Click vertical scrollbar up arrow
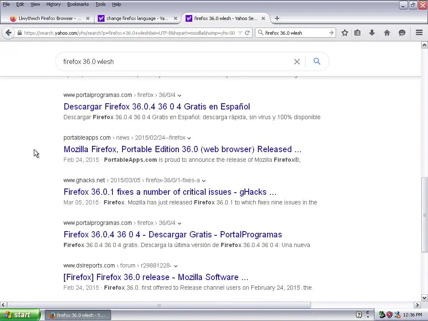 (425, 45)
